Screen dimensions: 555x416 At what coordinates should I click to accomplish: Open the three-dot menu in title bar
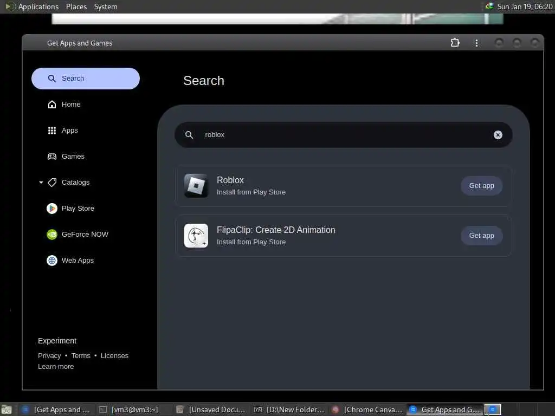point(476,43)
